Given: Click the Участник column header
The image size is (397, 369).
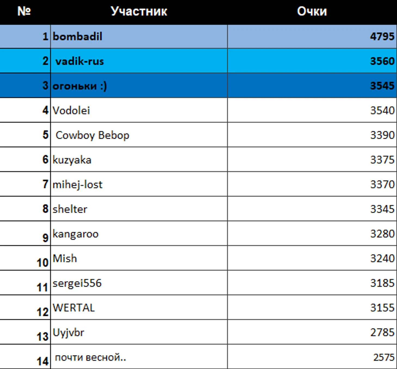Looking at the screenshot, I should 139,11.
